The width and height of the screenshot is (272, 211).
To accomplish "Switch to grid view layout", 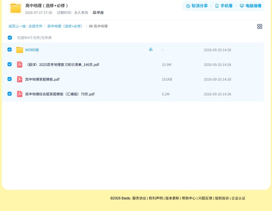I will click(260, 26).
